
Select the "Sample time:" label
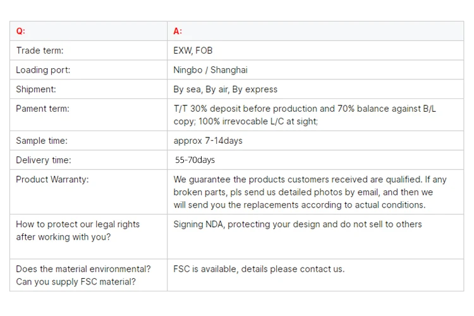41,141
